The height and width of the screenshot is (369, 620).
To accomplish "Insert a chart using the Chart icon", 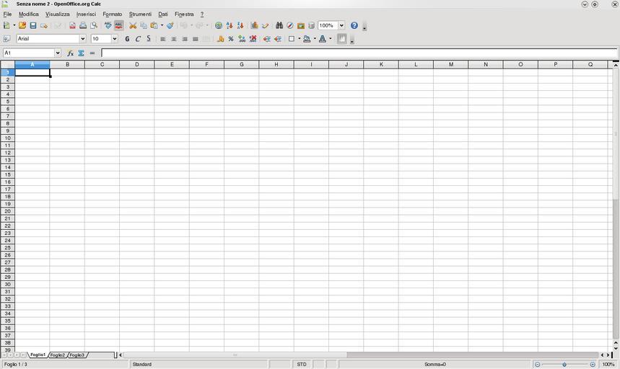I will click(x=254, y=26).
